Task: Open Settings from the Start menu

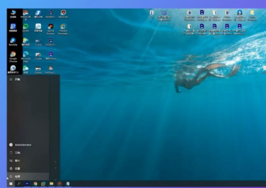Action: point(28,168)
